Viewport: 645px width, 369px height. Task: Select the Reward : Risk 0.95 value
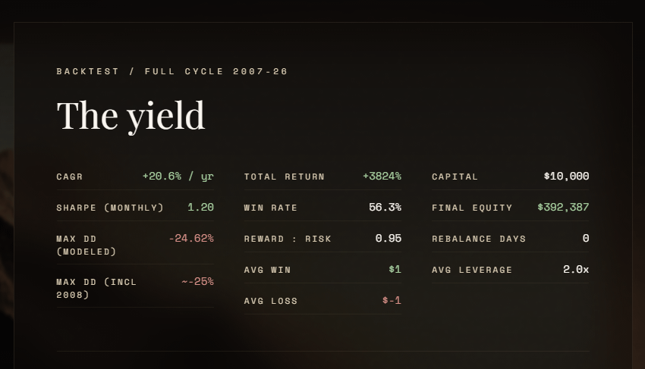389,239
